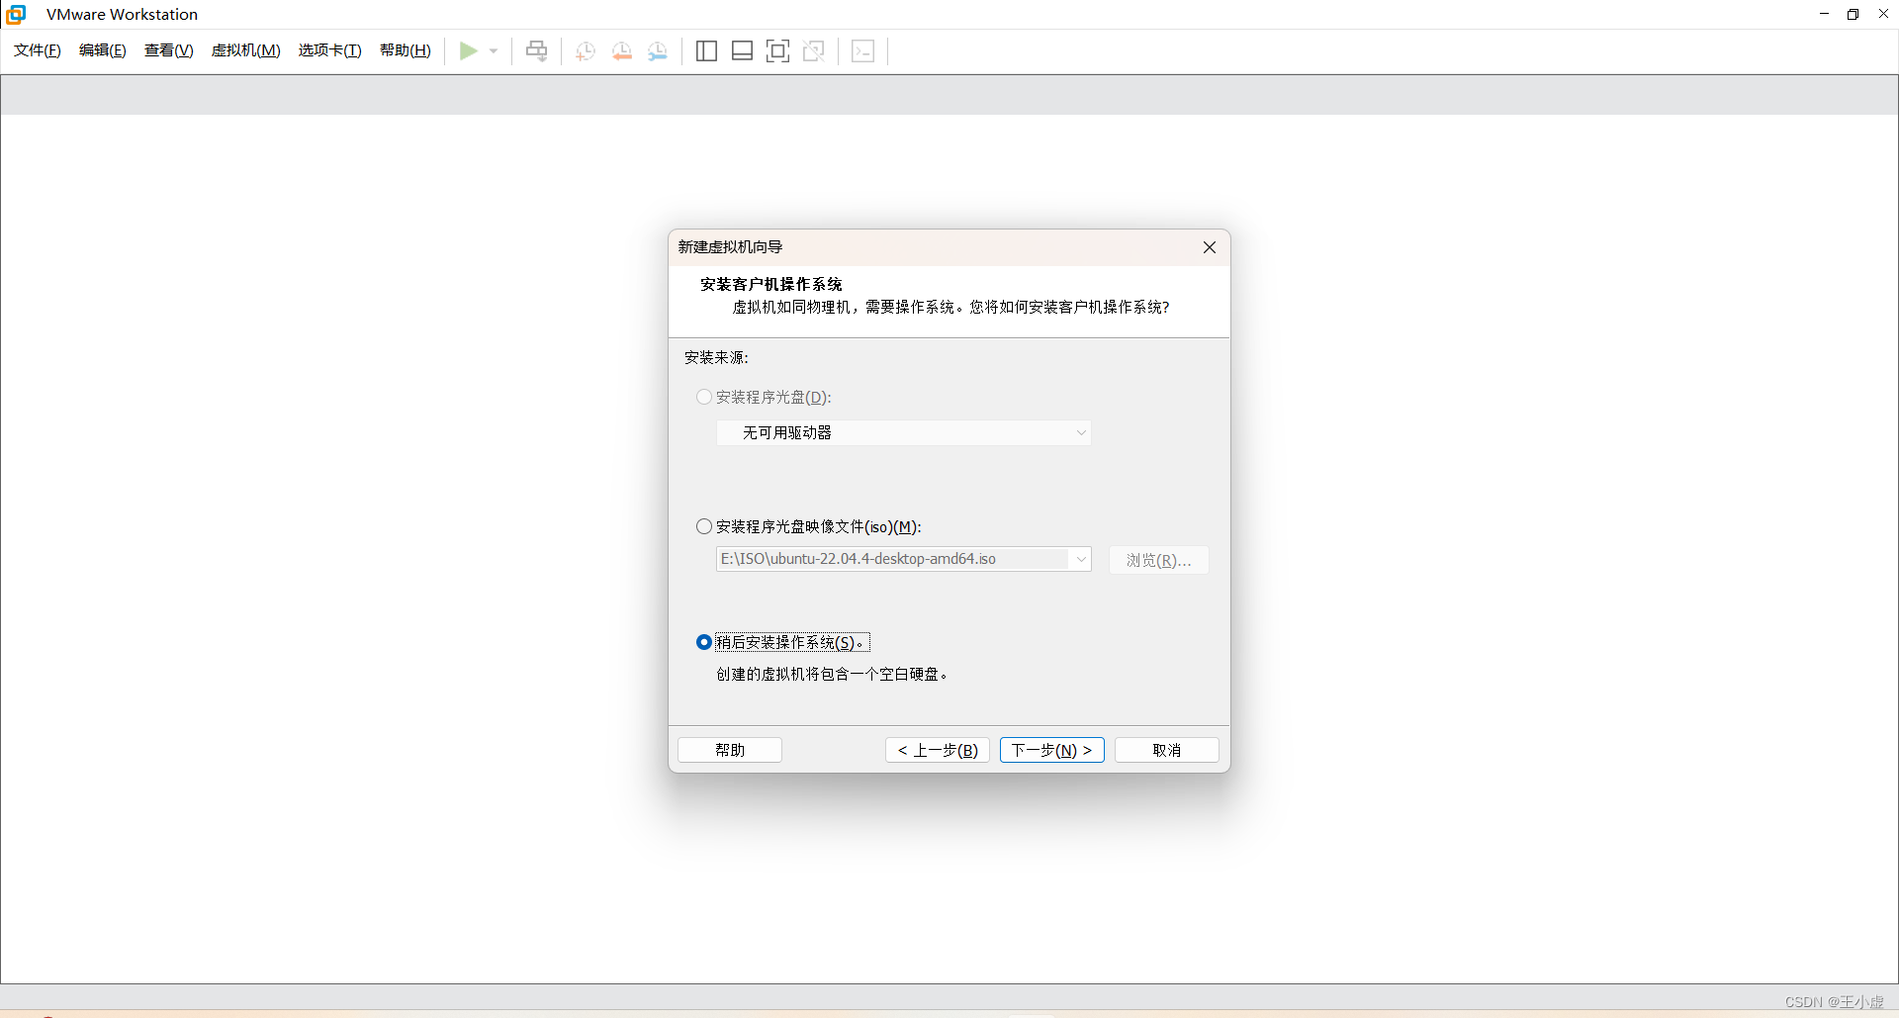
Task: Open the 虚拟机(M) menu
Action: tap(246, 50)
